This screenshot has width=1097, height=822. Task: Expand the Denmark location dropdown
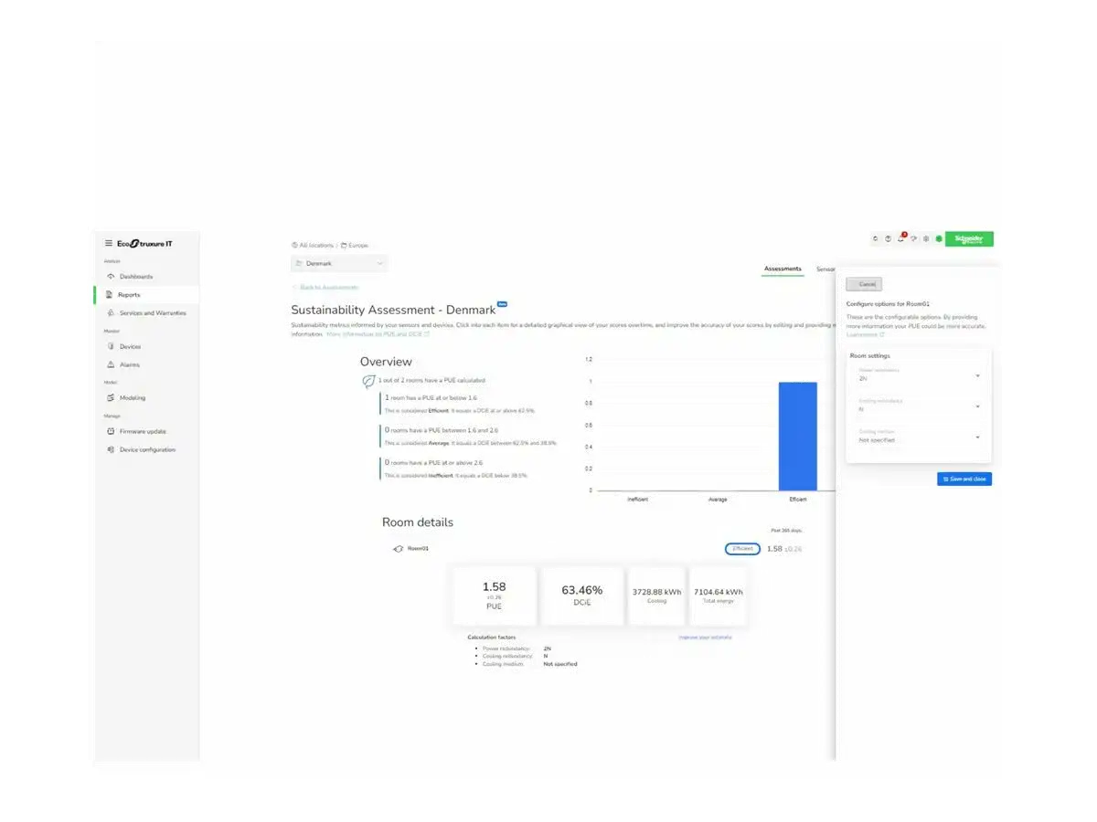pos(339,264)
